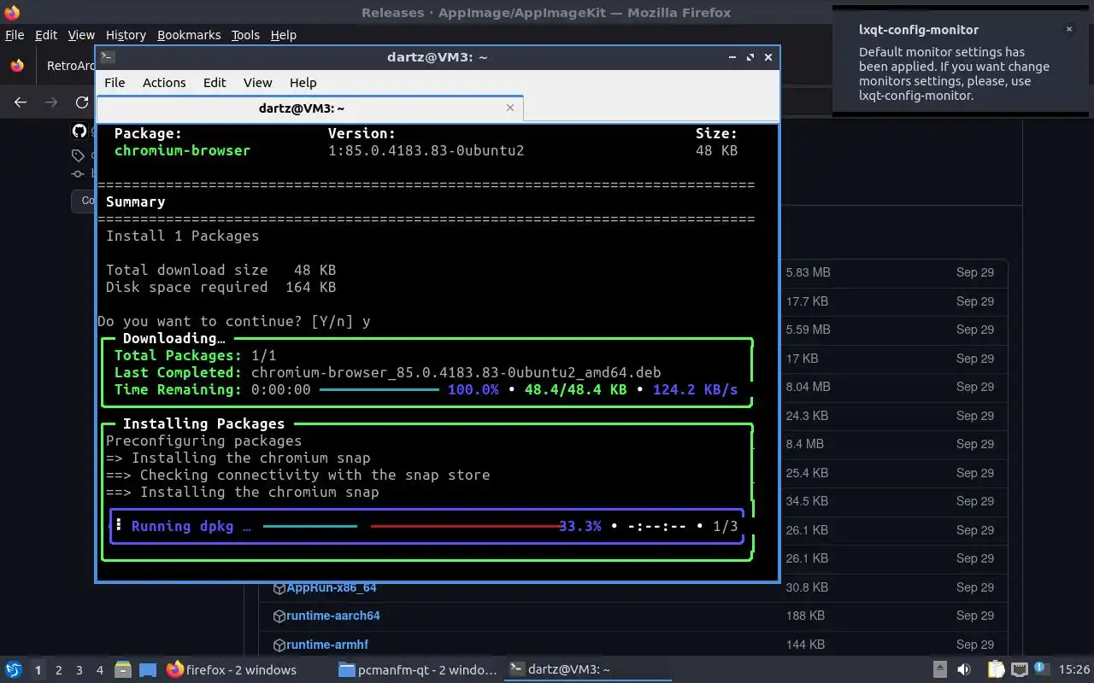The width and height of the screenshot is (1094, 683).
Task: Open the wired network tray icon
Action: pos(1019,670)
